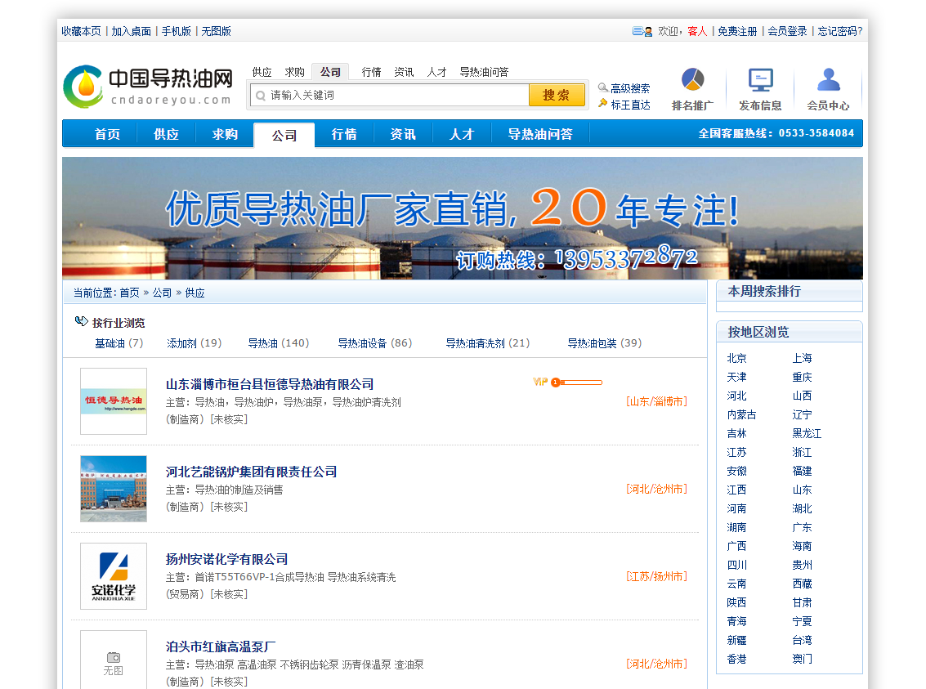The height and width of the screenshot is (689, 926).
Task: Open 河北艺能锅炉集团有限责任公司 company page
Action: pyautogui.click(x=251, y=472)
